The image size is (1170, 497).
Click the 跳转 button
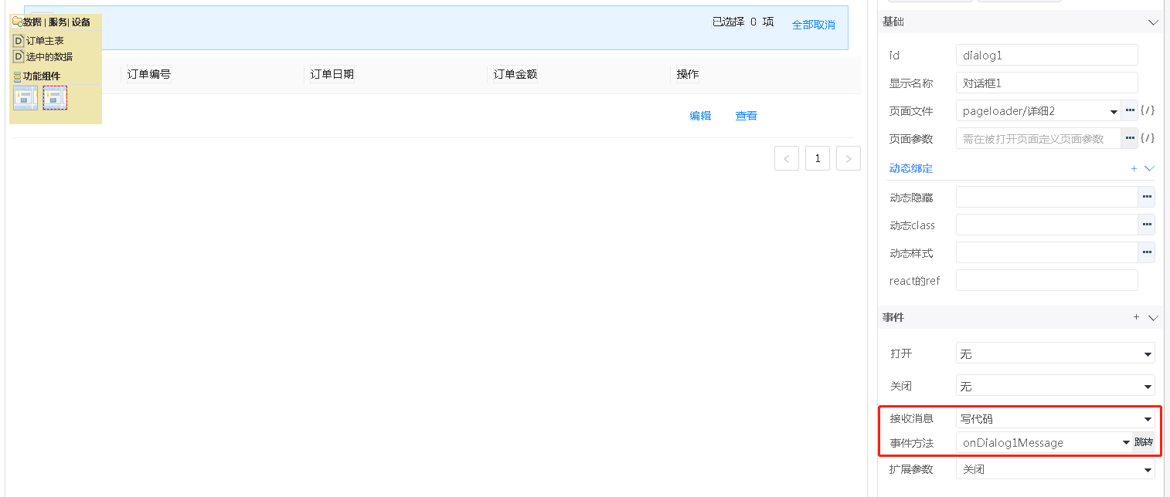pos(1144,443)
